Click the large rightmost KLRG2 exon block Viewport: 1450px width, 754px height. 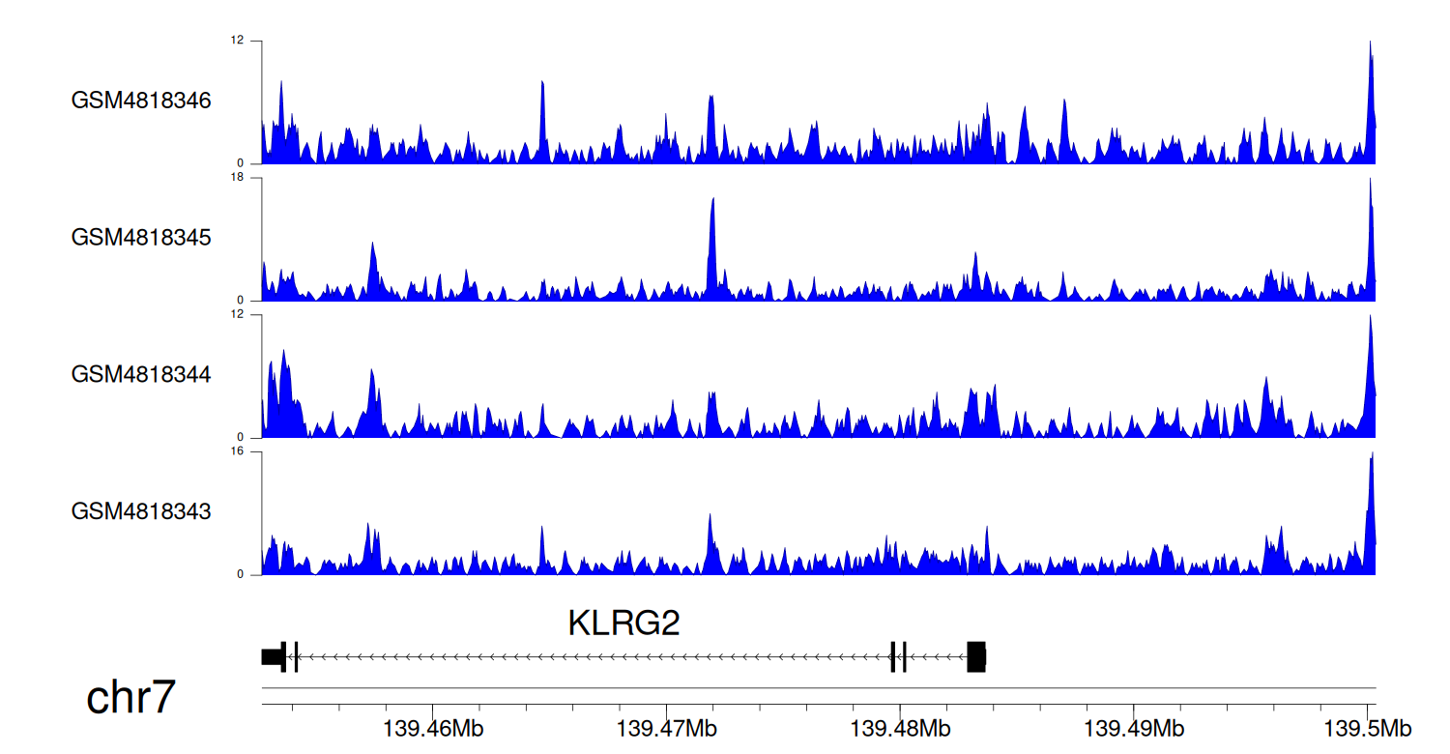[x=976, y=656]
